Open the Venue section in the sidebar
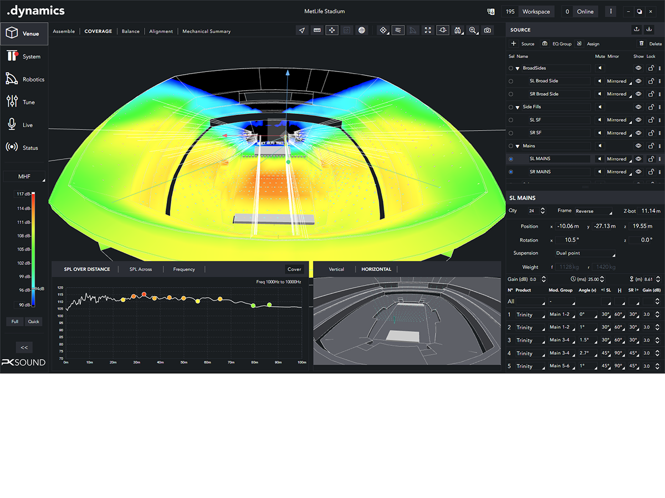The width and height of the screenshot is (665, 498). coord(24,34)
